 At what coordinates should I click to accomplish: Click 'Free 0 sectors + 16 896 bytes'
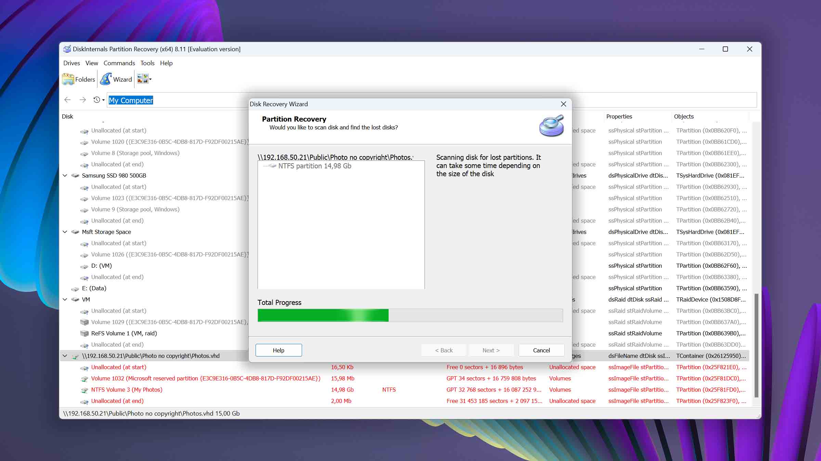tap(485, 367)
